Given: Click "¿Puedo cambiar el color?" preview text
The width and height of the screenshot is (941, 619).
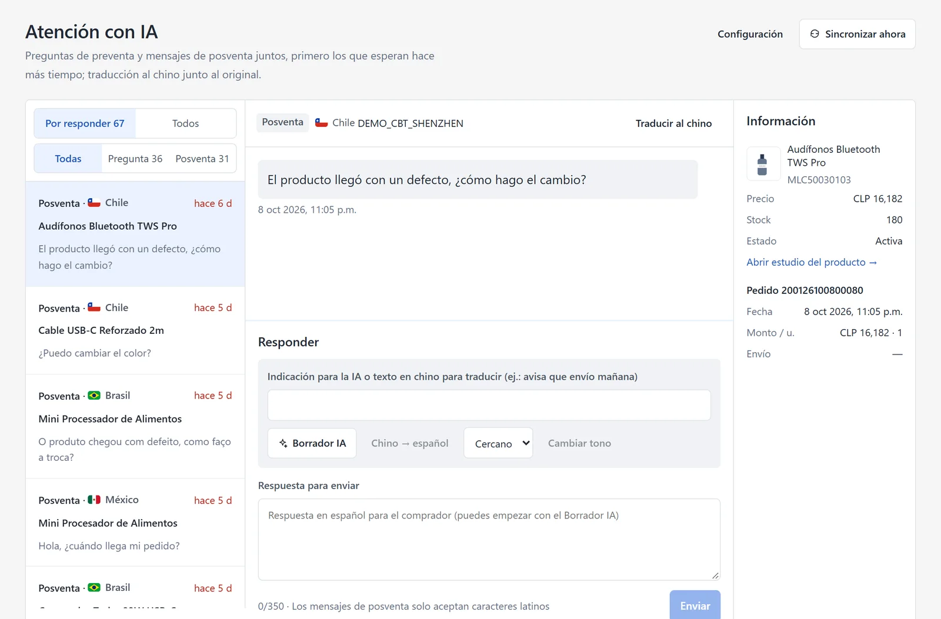Looking at the screenshot, I should 95,353.
